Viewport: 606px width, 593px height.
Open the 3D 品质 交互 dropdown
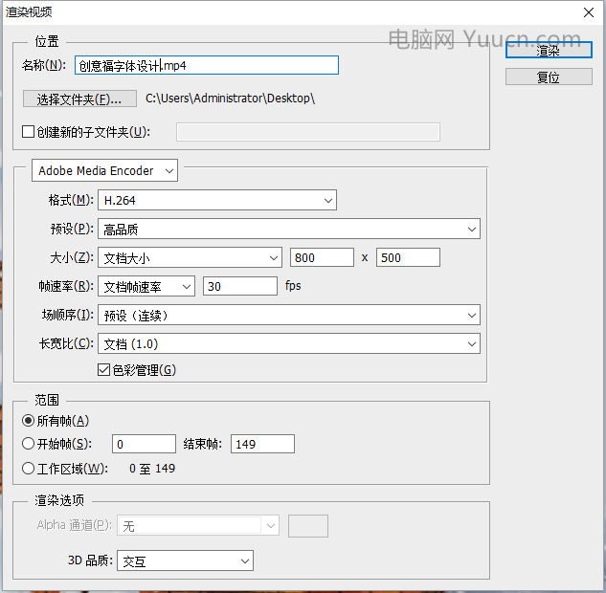tap(185, 560)
